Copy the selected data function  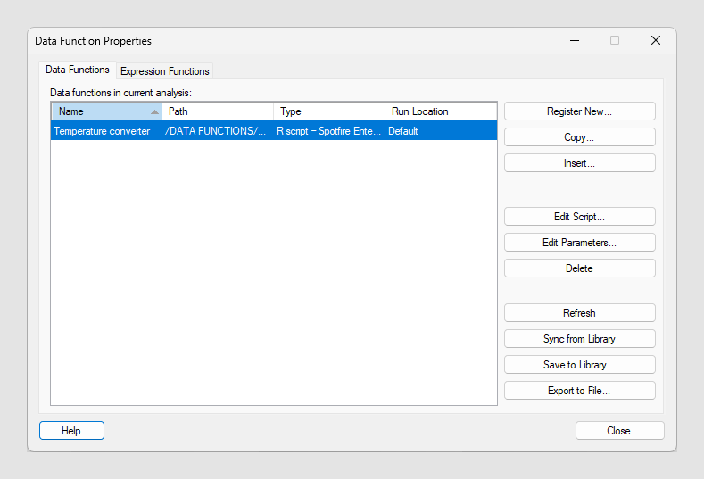click(x=580, y=137)
